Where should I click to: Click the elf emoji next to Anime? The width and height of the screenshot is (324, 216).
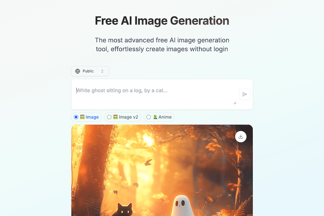coord(155,117)
